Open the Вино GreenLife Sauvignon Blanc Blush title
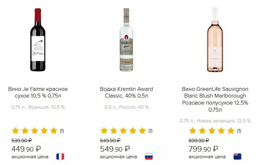This screenshot has width=261, height=165. pos(215,99)
